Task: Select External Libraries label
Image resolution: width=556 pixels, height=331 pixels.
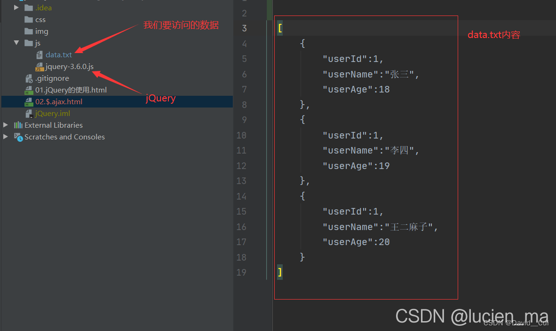Action: 54,125
